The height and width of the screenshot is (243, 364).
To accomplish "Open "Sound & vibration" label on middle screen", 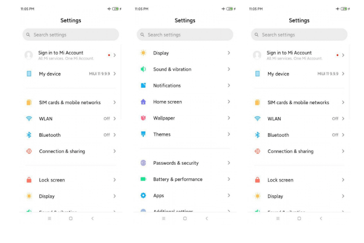I will click(172, 69).
